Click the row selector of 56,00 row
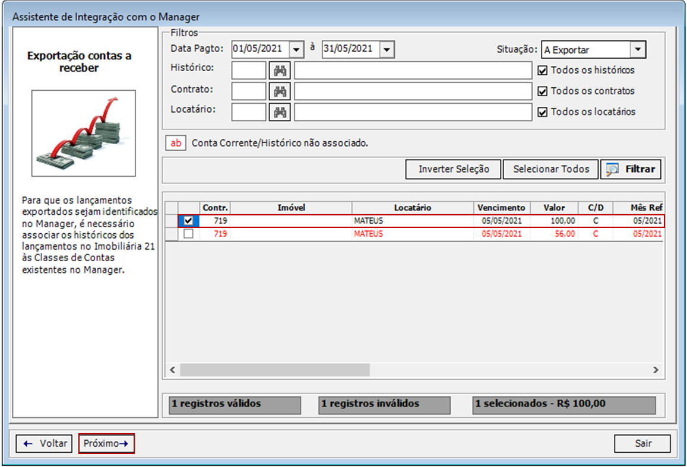This screenshot has width=687, height=467. coord(172,234)
